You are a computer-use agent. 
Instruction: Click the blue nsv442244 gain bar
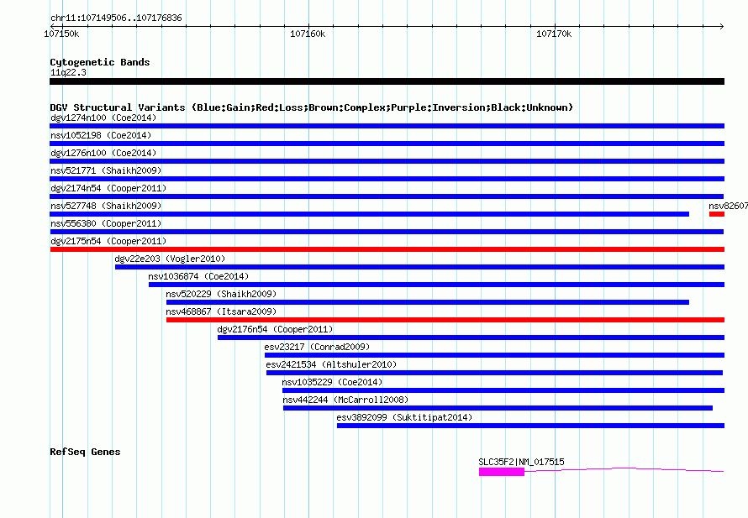coord(498,408)
